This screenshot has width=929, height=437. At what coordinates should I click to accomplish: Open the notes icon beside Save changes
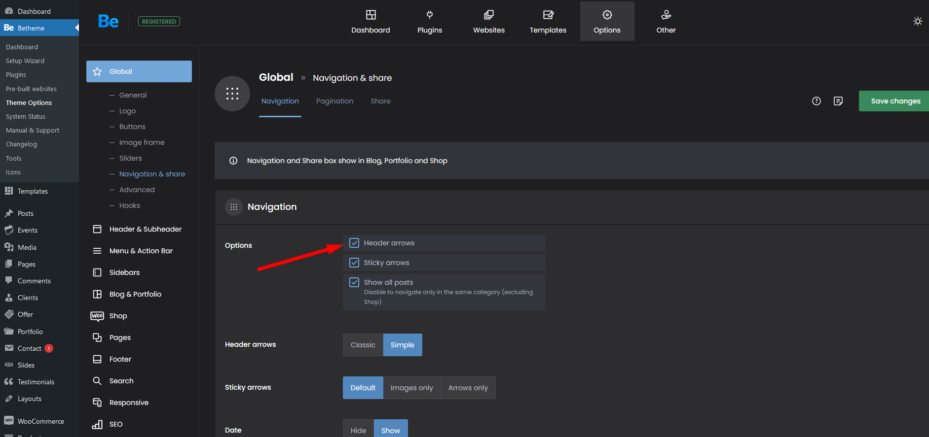point(838,101)
